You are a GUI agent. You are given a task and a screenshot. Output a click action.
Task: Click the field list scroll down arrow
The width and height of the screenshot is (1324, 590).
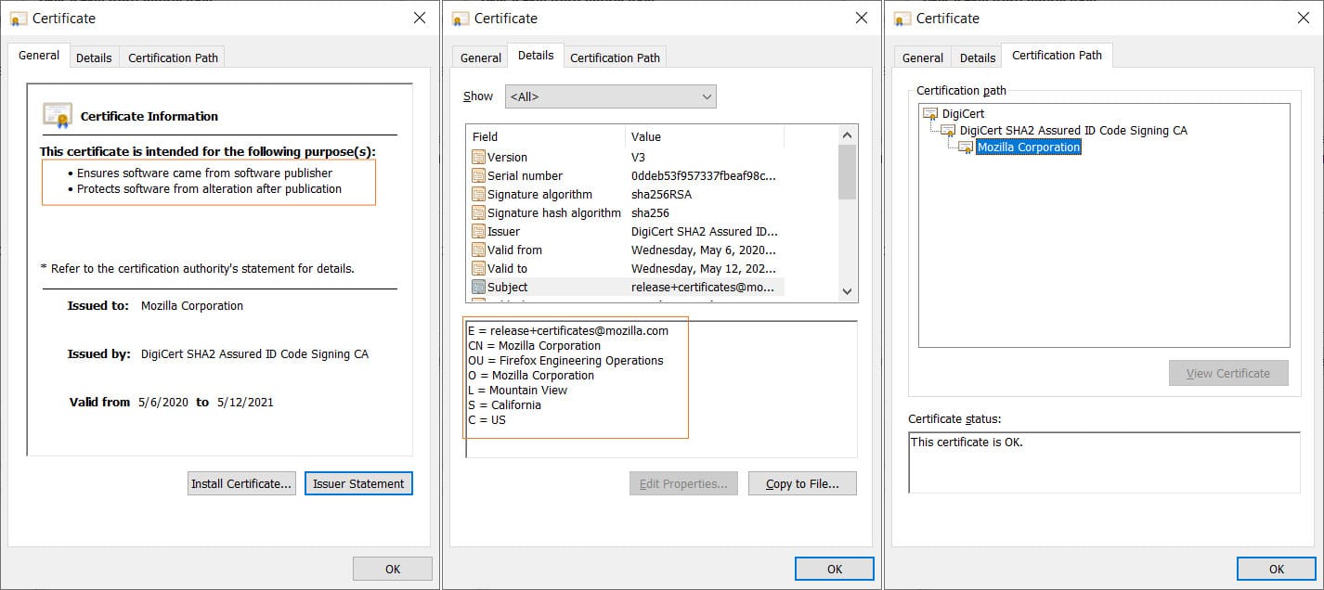[x=847, y=291]
